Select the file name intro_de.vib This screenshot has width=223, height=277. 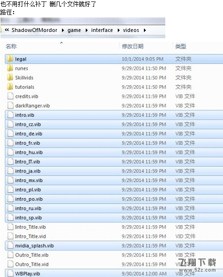29,134
